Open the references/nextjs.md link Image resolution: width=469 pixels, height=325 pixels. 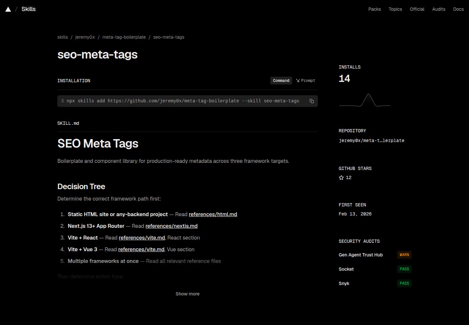pos(171,226)
